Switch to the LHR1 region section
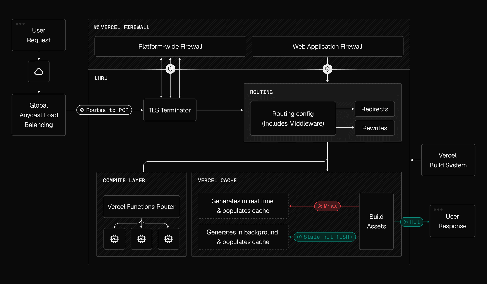The width and height of the screenshot is (487, 284). click(x=101, y=78)
